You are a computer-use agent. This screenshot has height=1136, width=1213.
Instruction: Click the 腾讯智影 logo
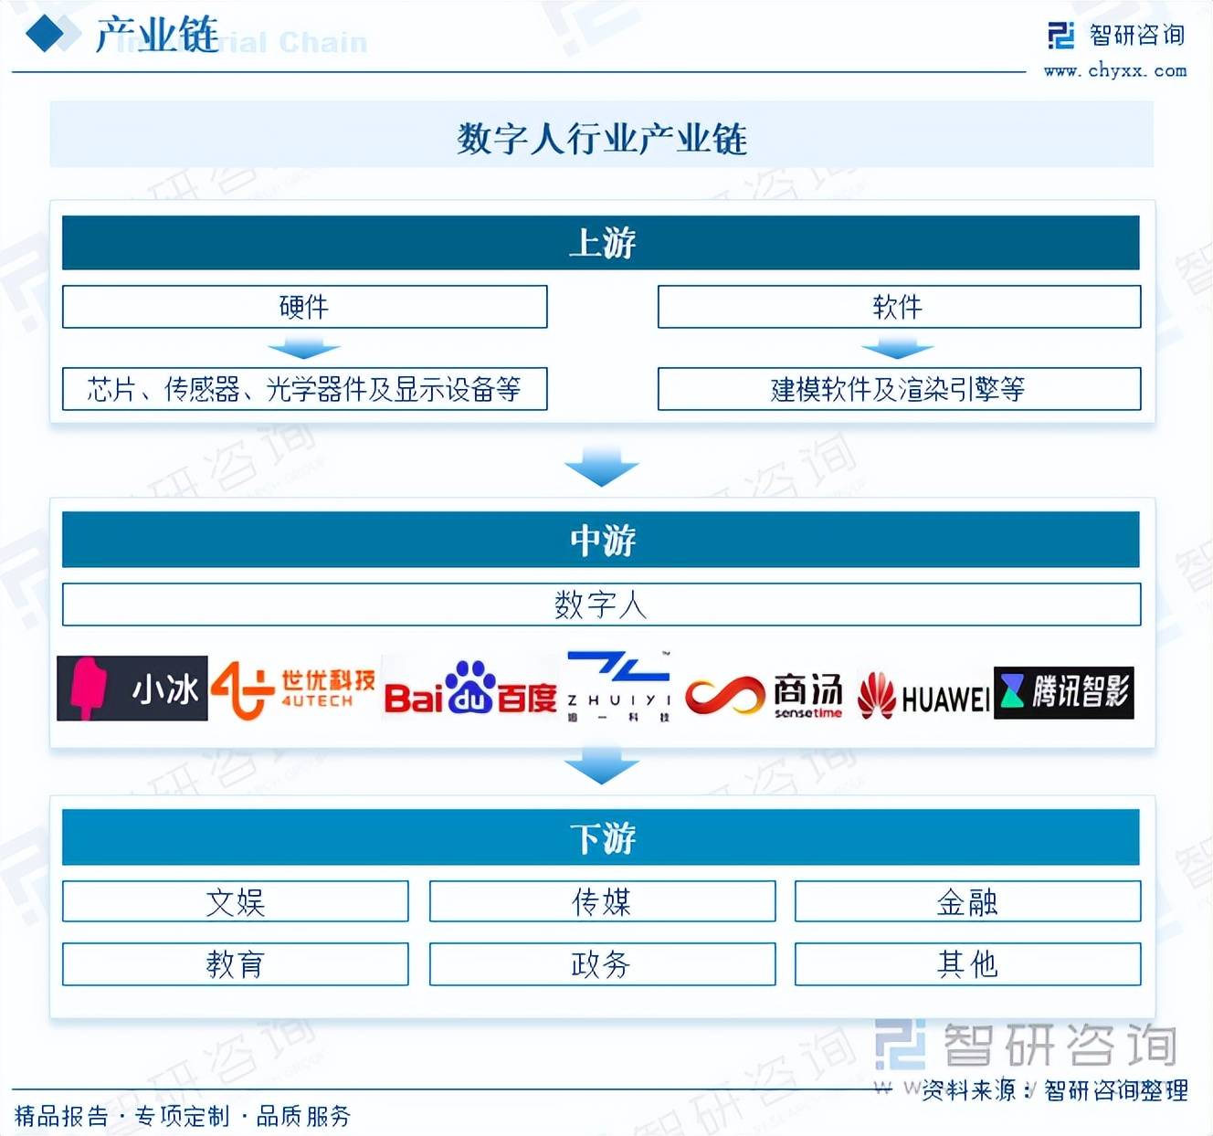(1063, 692)
